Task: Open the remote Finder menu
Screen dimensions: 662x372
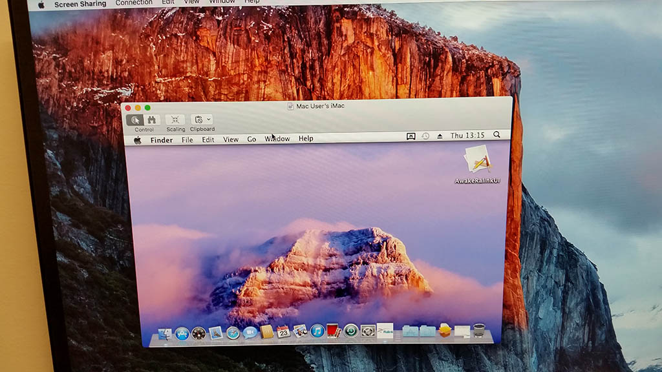Action: [x=161, y=140]
